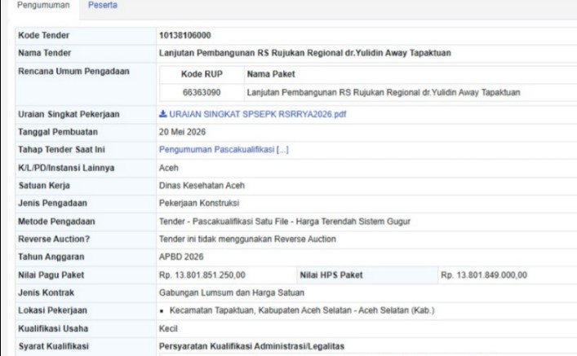Click the Tahap Tender Saat Ini label

pyautogui.click(x=61, y=150)
